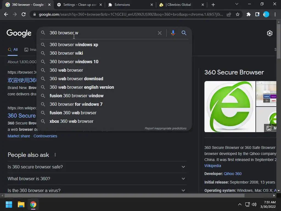
Task: Open the 360 Secure Wikipedia result title
Action: coord(22,116)
